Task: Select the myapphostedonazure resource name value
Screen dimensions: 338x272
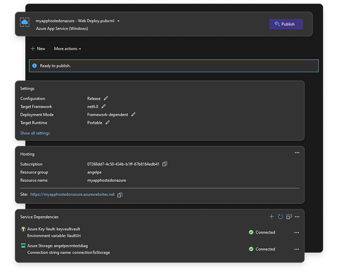Action: pos(106,181)
